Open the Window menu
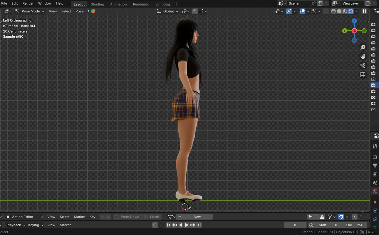This screenshot has width=379, height=235. 45,3
